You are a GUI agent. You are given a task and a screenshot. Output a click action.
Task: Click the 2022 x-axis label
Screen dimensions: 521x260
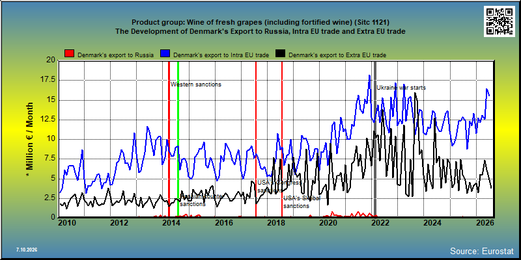380,223
